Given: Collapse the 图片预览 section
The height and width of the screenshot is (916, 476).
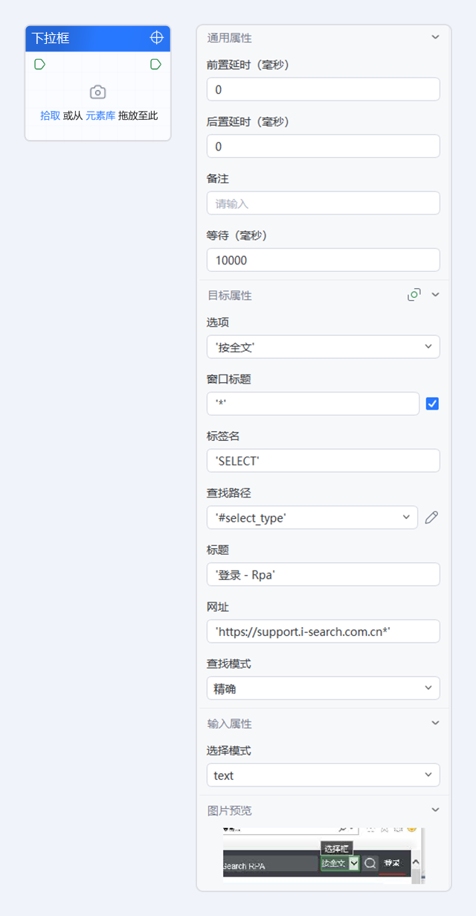Looking at the screenshot, I should [435, 810].
